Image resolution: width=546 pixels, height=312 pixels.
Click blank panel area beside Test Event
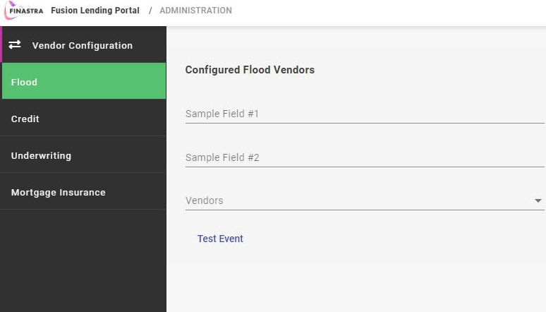pyautogui.click(x=395, y=239)
